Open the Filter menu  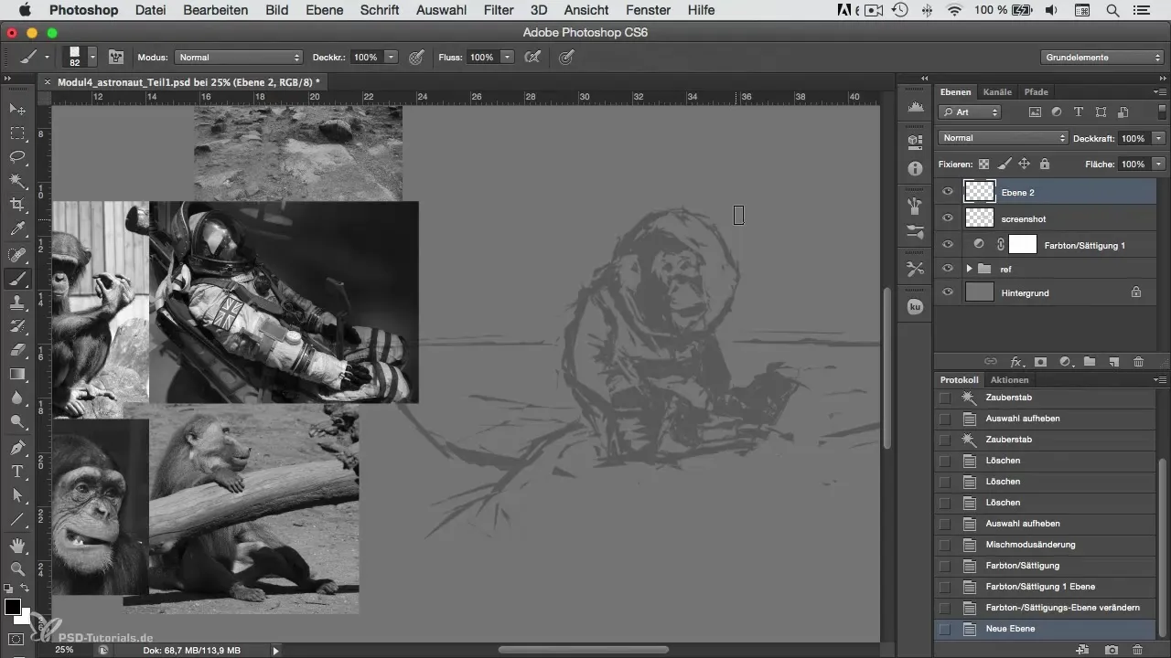(x=499, y=10)
